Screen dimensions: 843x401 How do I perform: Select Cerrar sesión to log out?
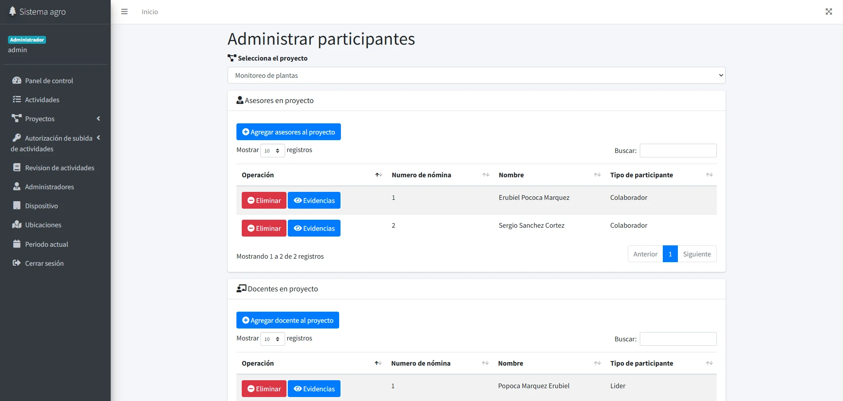click(x=55, y=263)
